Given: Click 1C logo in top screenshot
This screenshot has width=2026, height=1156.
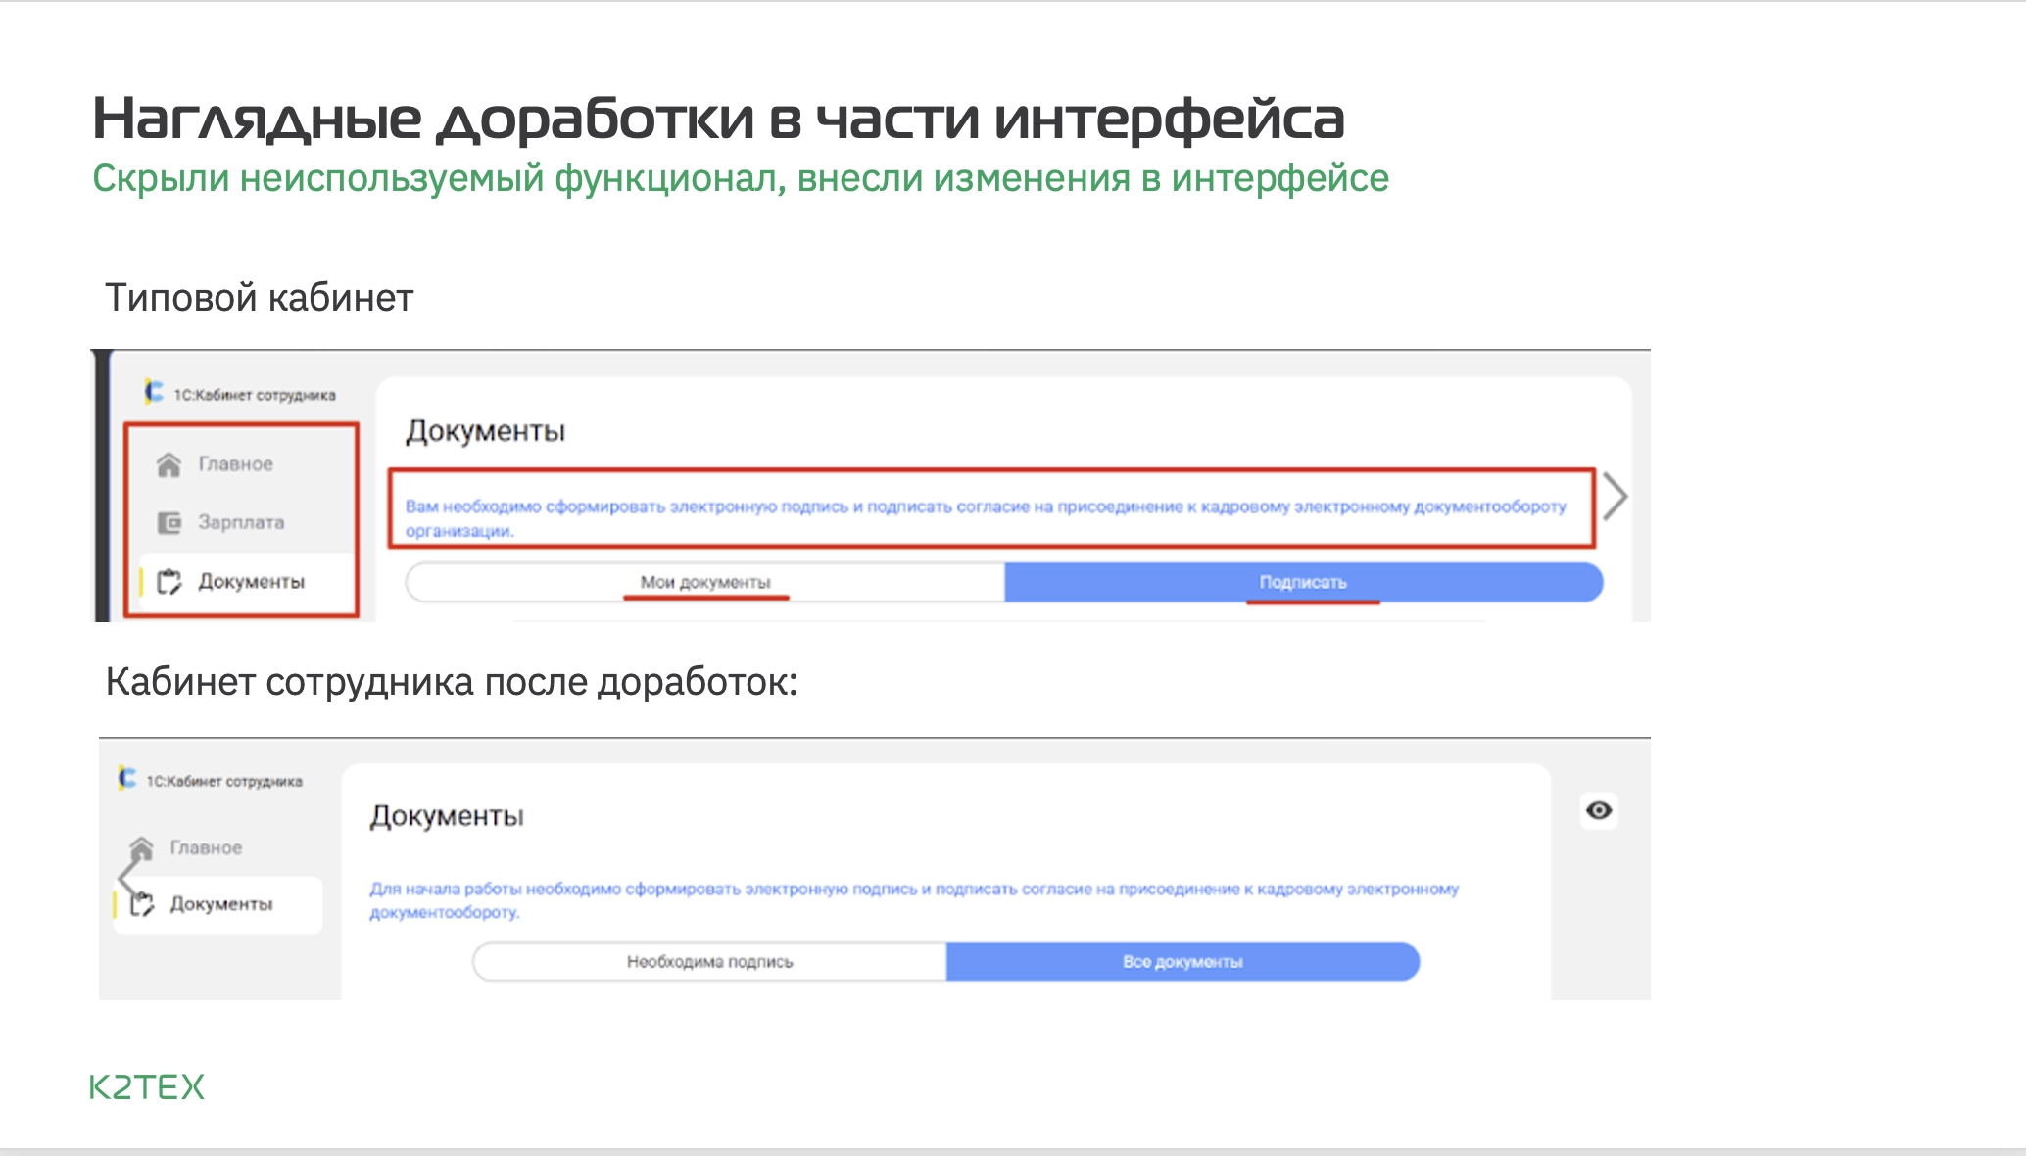Looking at the screenshot, I should [x=154, y=392].
